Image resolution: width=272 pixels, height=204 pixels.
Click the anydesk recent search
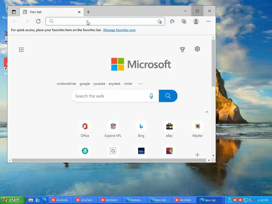(114, 84)
